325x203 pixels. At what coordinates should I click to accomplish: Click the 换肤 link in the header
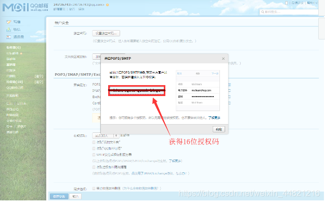click(81, 9)
